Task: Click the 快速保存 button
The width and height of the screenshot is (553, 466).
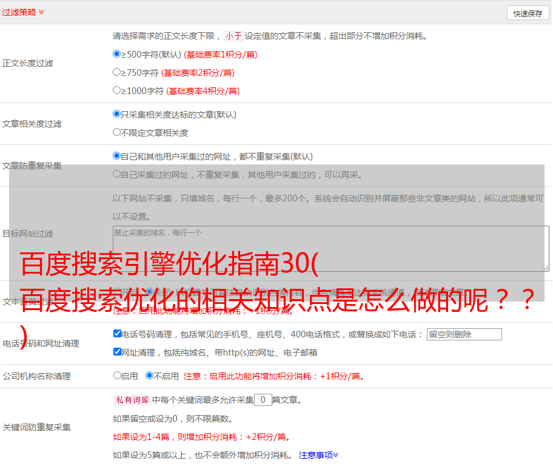Action: point(528,13)
